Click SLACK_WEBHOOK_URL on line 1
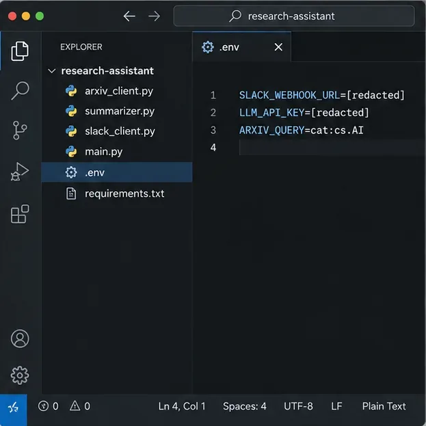The image size is (426, 426). click(289, 95)
